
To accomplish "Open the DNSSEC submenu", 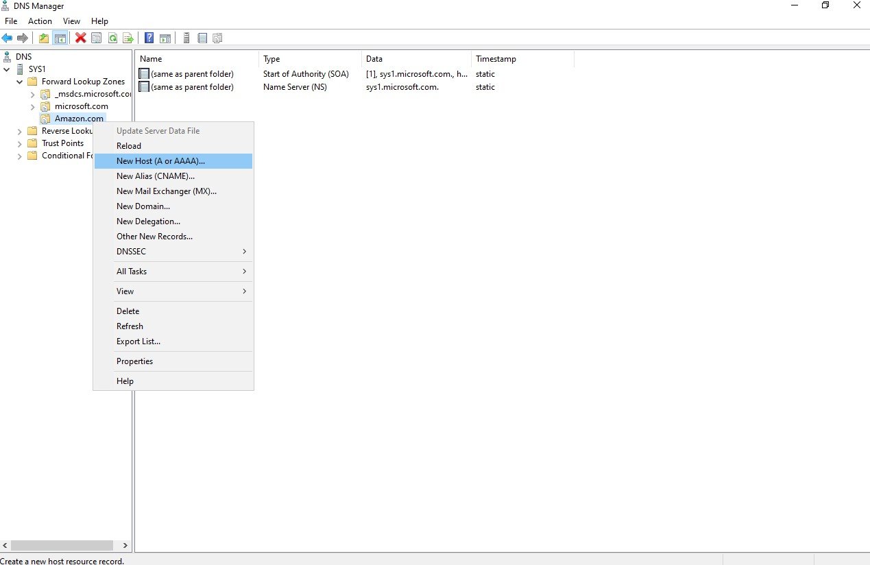I will tap(173, 252).
